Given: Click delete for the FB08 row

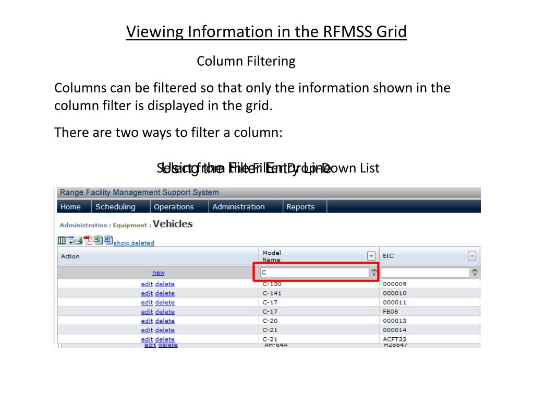Looking at the screenshot, I should point(165,311).
